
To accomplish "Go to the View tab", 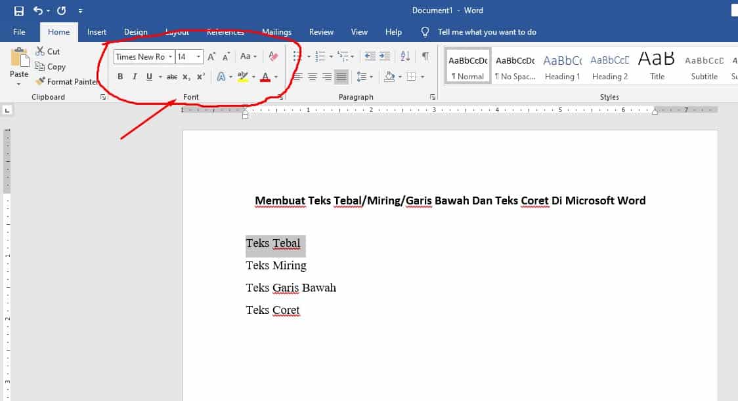I will pyautogui.click(x=359, y=32).
